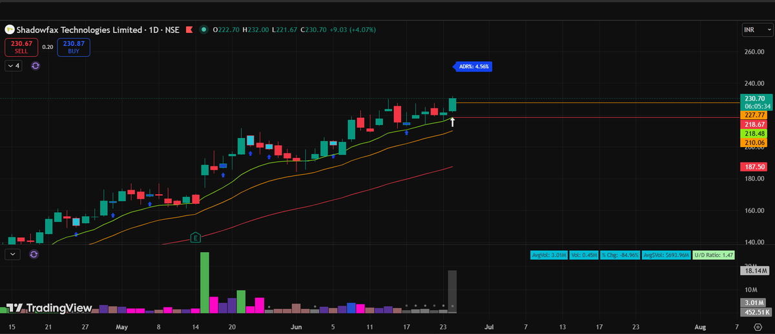775x334 pixels.
Task: Click the % Chg: -84.96% cell
Action: 620,255
